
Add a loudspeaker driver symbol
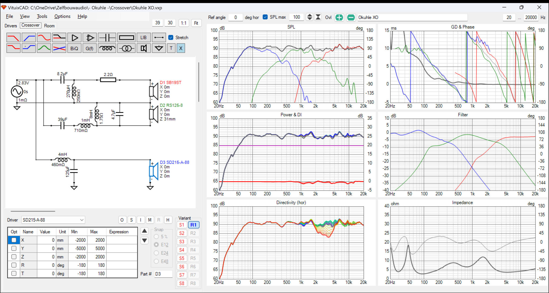click(x=143, y=48)
